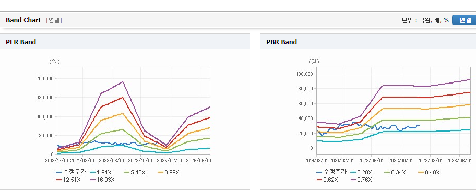Toggle the 5.46X legend series
The width and height of the screenshot is (476, 190).
[135, 172]
